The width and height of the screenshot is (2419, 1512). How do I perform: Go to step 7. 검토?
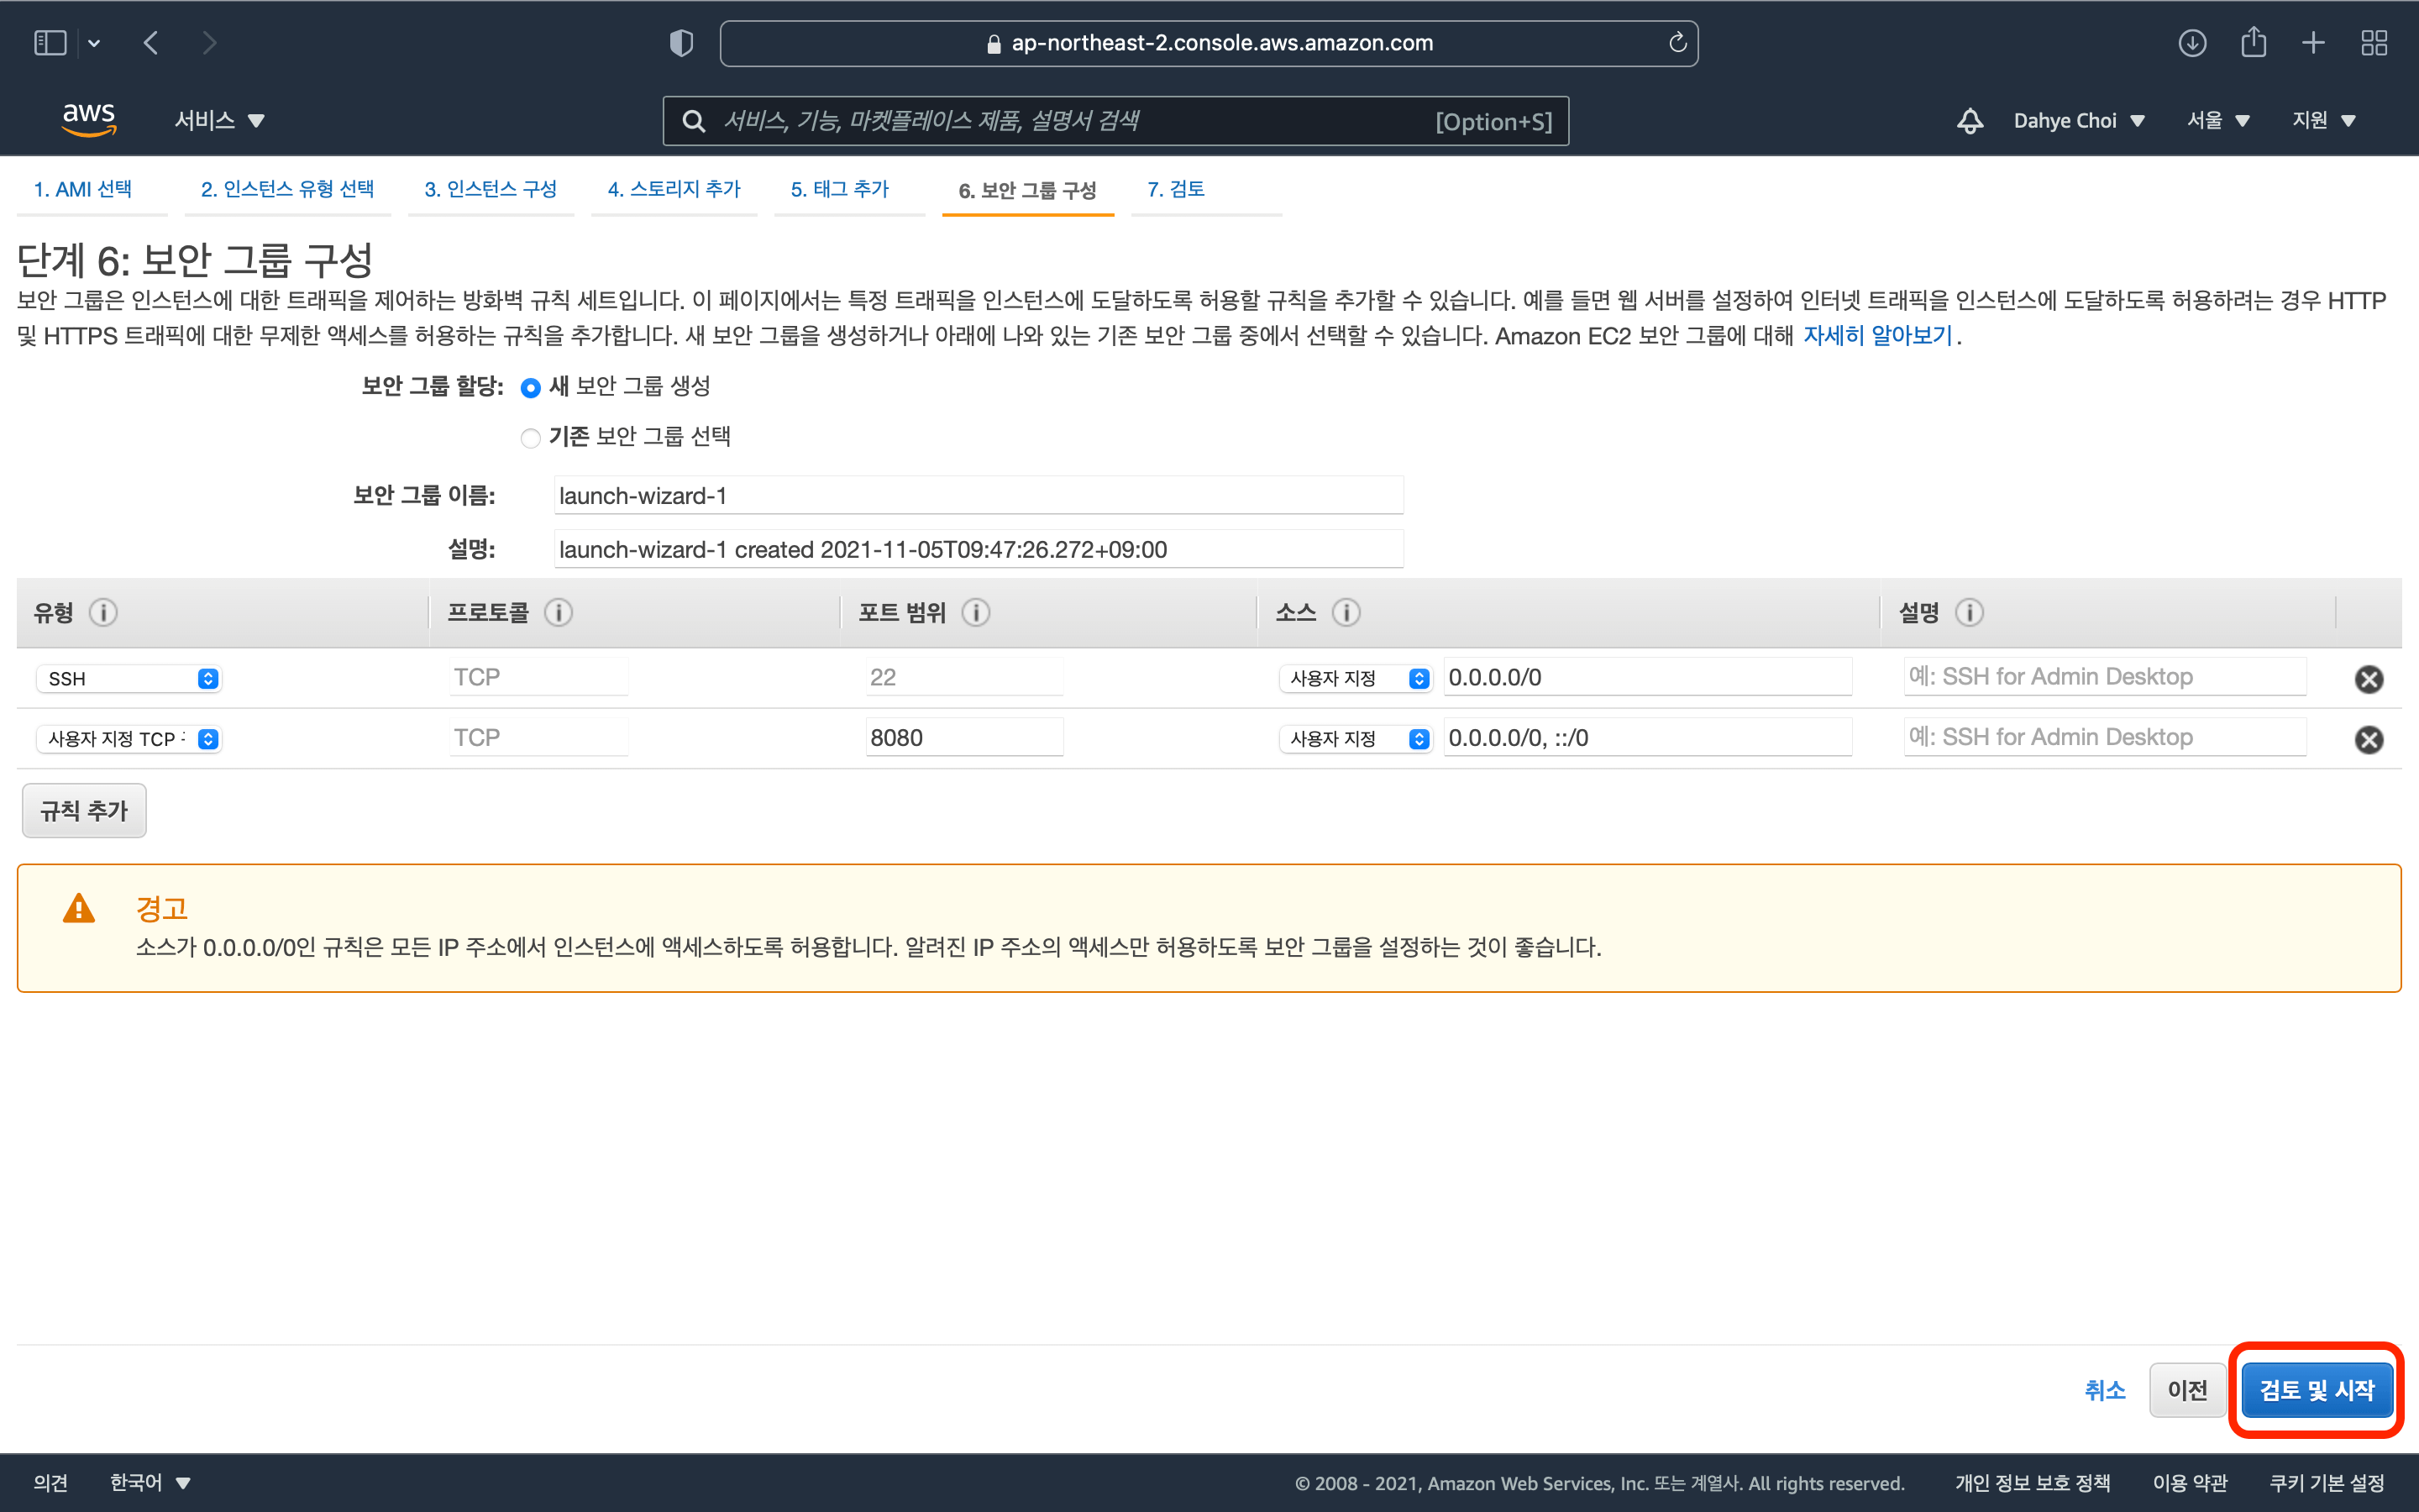click(x=1176, y=189)
